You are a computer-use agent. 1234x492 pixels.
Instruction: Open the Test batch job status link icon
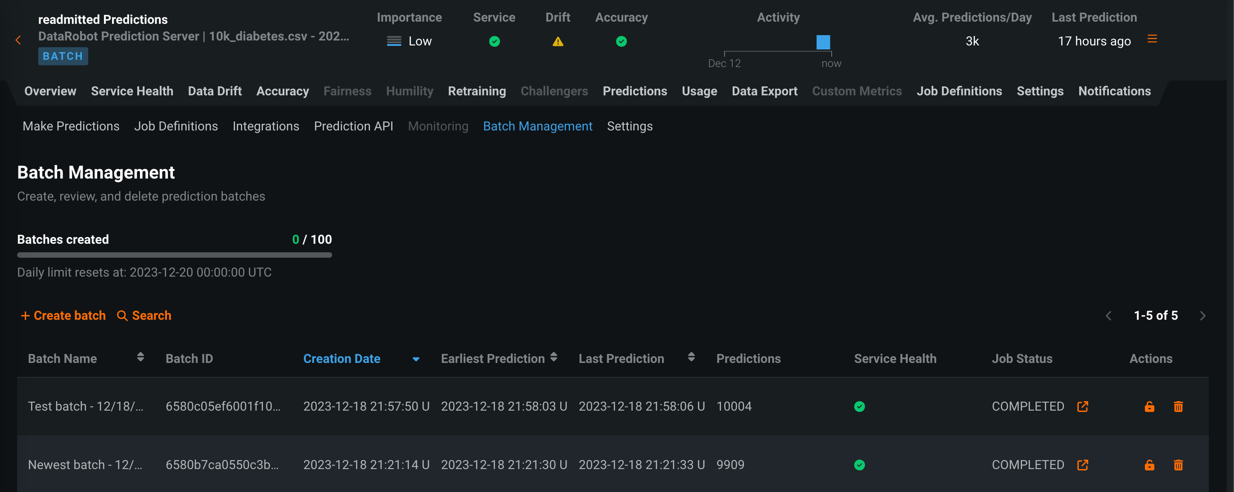(1083, 407)
